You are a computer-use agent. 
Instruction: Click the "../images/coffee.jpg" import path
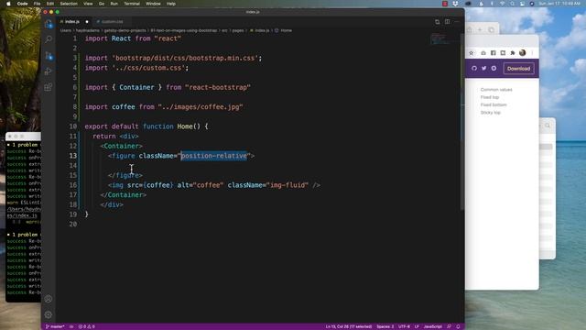[201, 106]
